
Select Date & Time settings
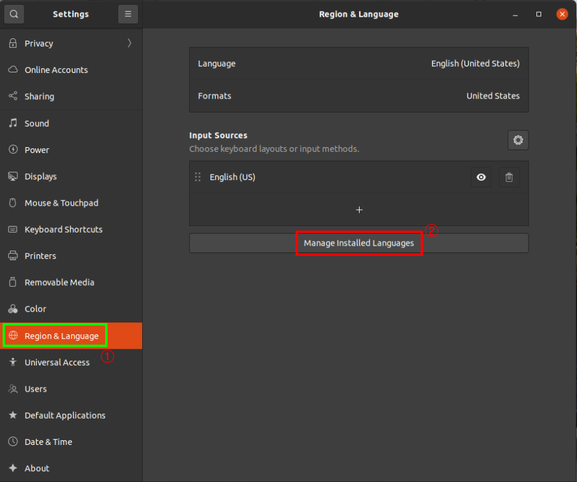[71, 441]
